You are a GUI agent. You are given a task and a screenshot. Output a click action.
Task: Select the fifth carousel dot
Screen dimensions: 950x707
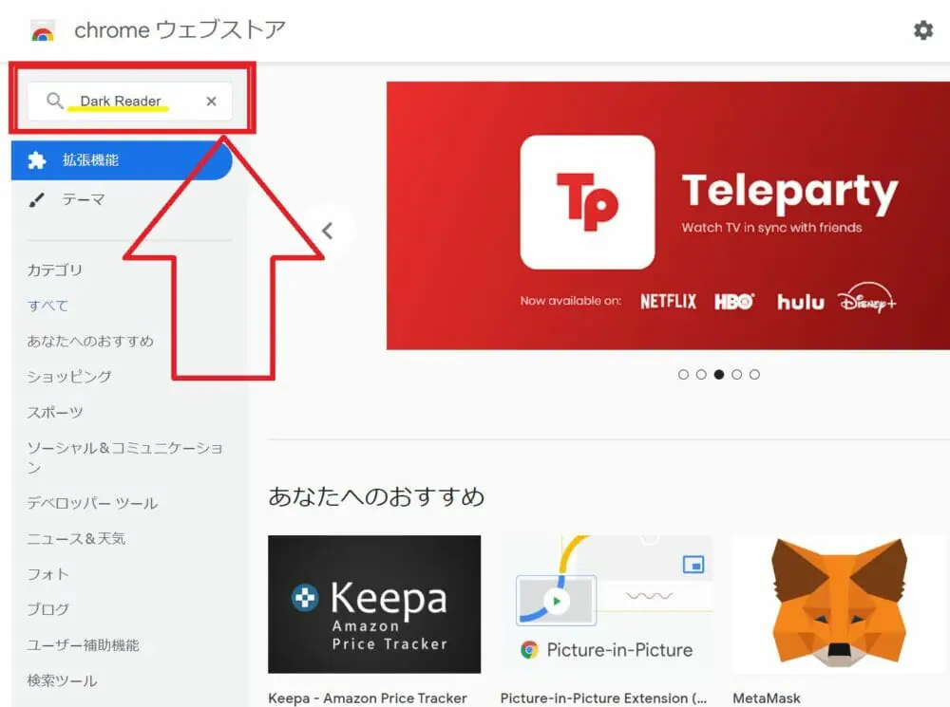(754, 375)
